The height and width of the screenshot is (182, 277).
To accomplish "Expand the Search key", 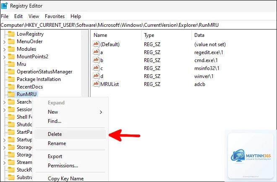I will coord(5,102).
